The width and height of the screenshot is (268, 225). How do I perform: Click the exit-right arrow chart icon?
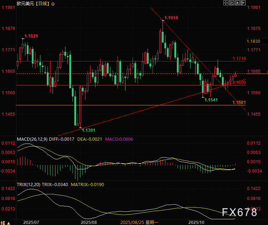point(243,3)
